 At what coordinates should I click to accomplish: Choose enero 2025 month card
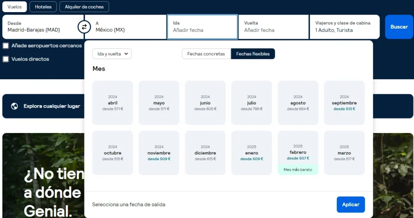pyautogui.click(x=251, y=153)
